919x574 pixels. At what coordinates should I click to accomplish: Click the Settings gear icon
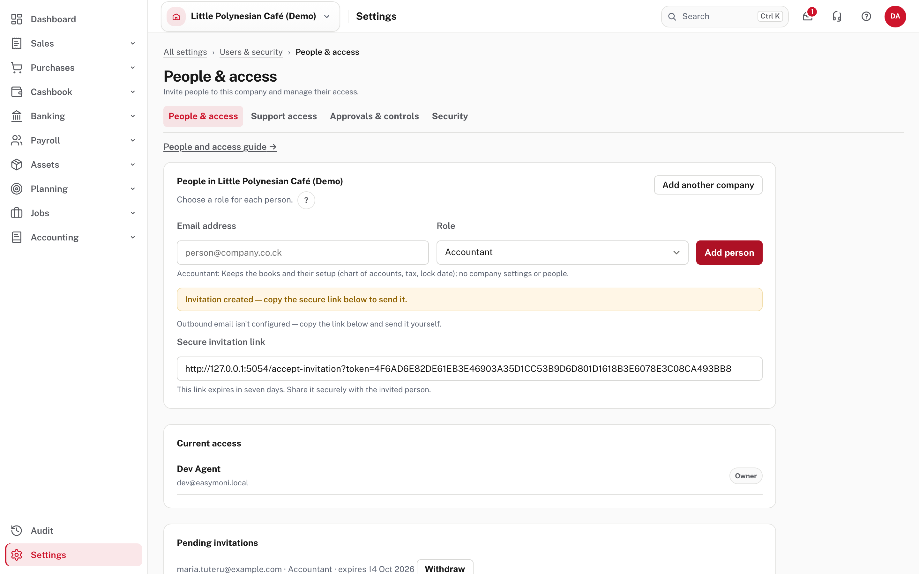(16, 555)
